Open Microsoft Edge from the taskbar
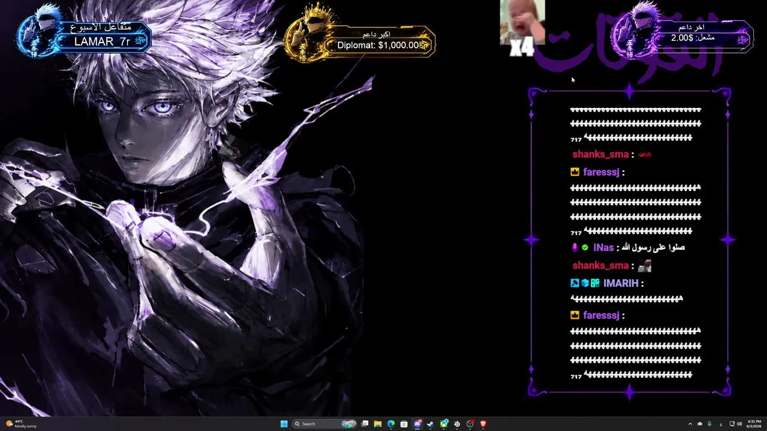 tap(391, 424)
